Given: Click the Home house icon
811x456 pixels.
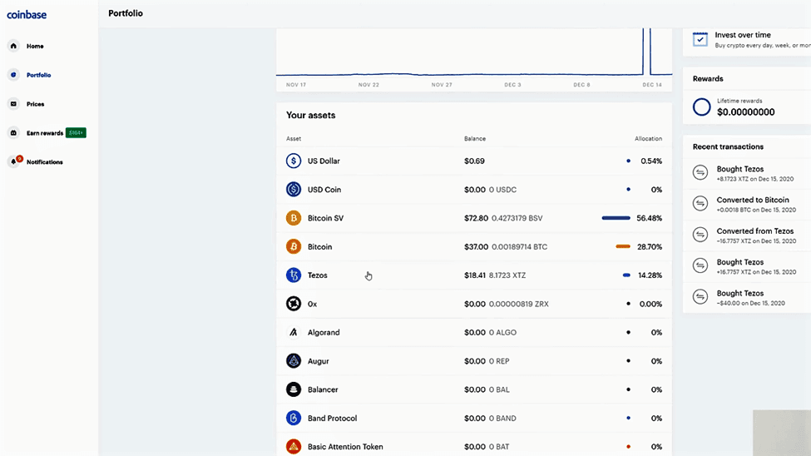Looking at the screenshot, I should point(13,46).
